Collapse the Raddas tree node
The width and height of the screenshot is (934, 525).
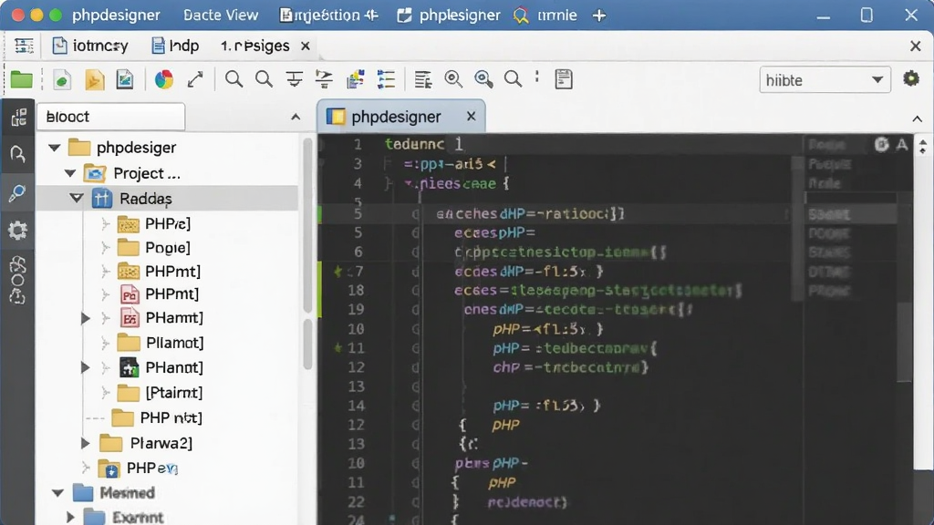(77, 198)
